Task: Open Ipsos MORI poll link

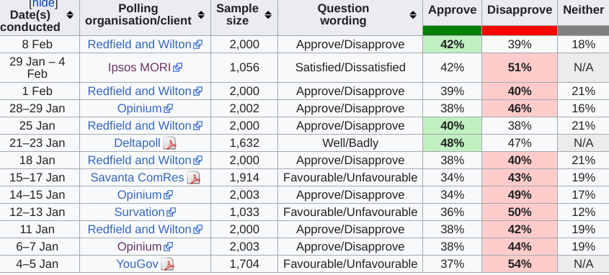Action: (139, 68)
